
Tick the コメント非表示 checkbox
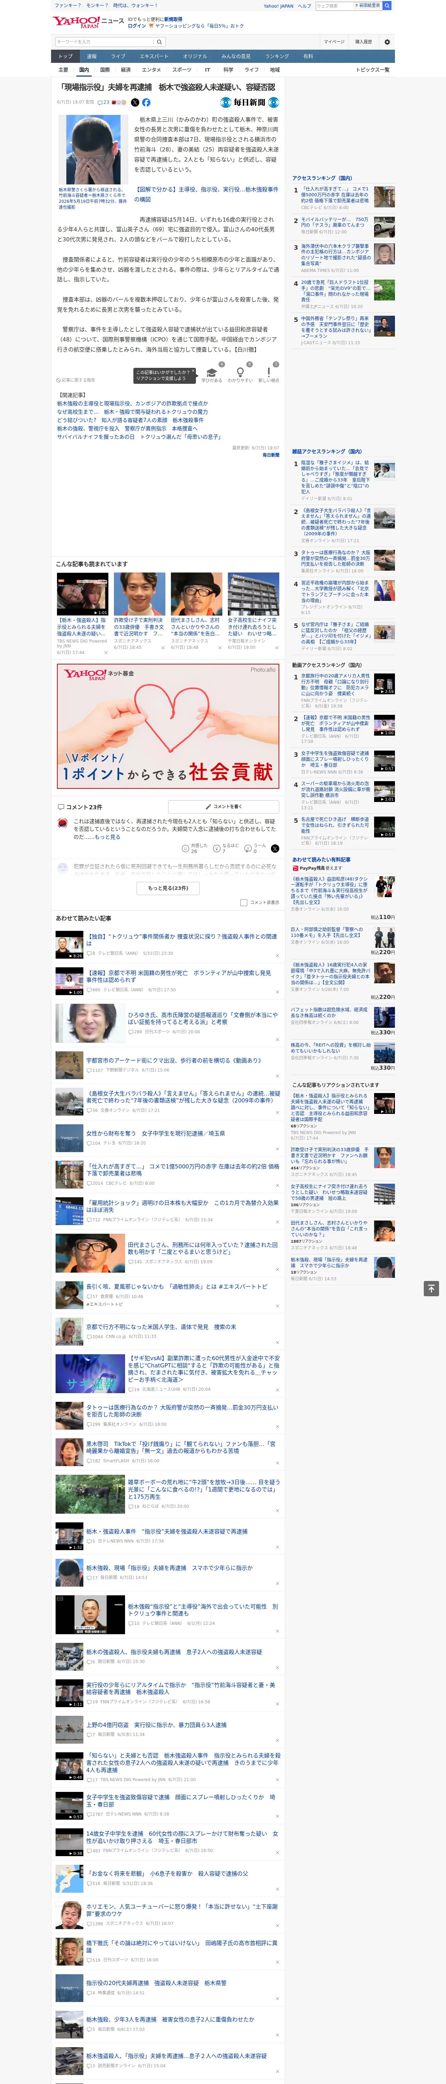coord(243,902)
